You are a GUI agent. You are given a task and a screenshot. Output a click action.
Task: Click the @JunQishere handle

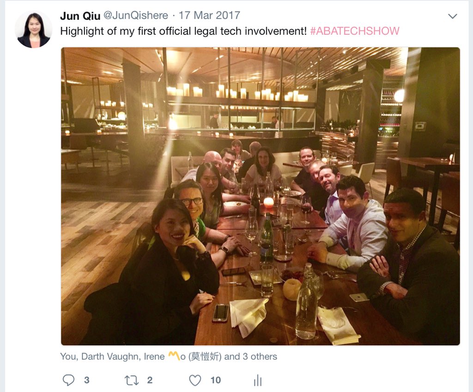click(136, 15)
